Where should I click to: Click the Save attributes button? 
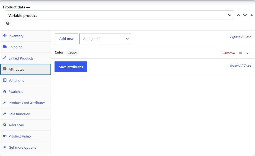pyautogui.click(x=71, y=67)
